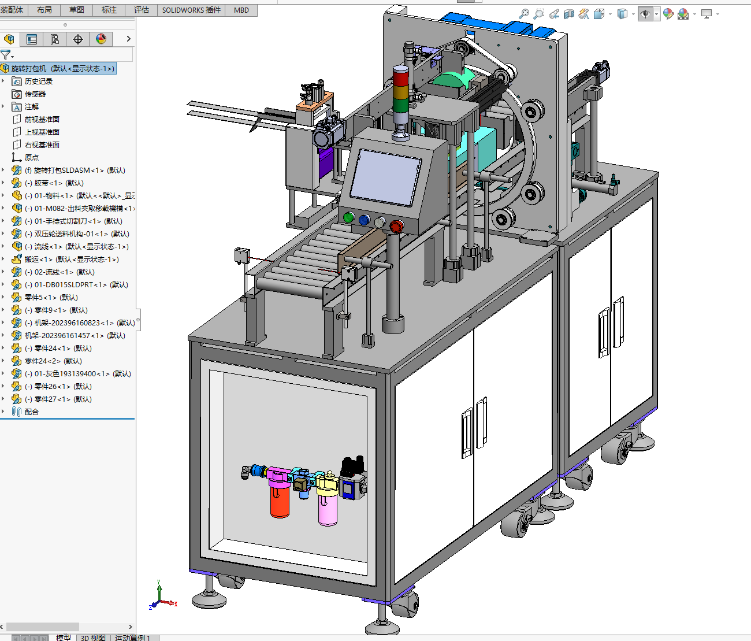Viewport: 751px width, 641px height.
Task: Open the PropertyManager tab icon
Action: click(32, 39)
